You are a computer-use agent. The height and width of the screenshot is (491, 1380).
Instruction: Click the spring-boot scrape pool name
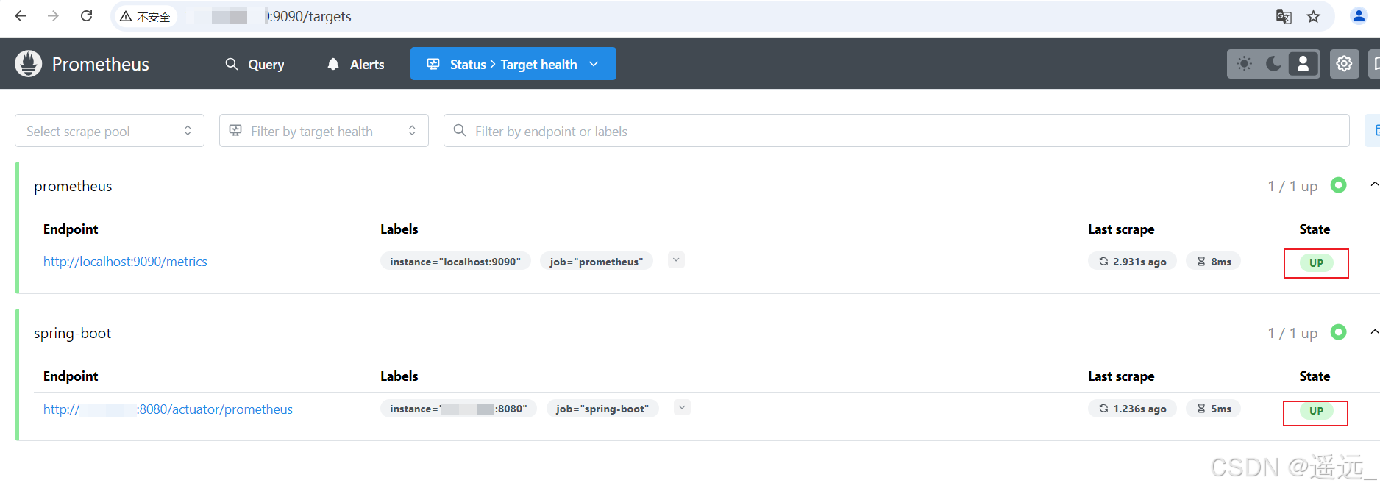pyautogui.click(x=72, y=334)
